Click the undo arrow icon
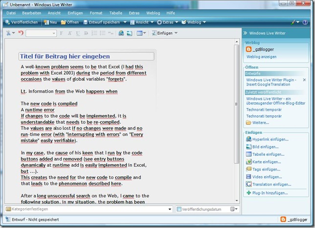The width and height of the screenshot is (315, 228). pos(21,33)
